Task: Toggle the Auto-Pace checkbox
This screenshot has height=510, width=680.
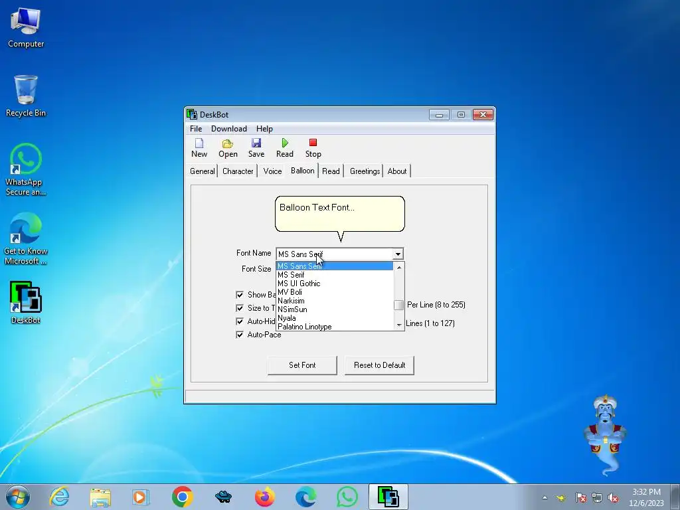Action: pos(239,335)
